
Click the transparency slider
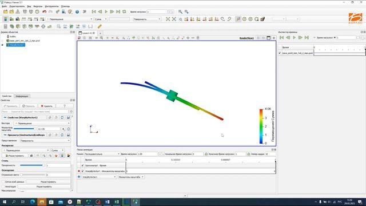[x=32, y=165]
